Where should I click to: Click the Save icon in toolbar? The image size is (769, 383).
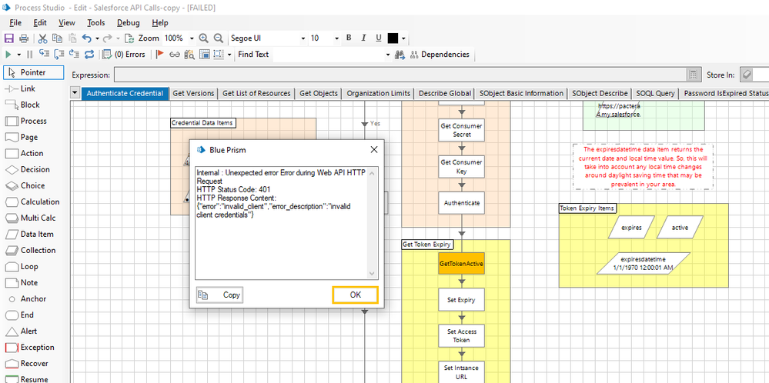click(9, 38)
